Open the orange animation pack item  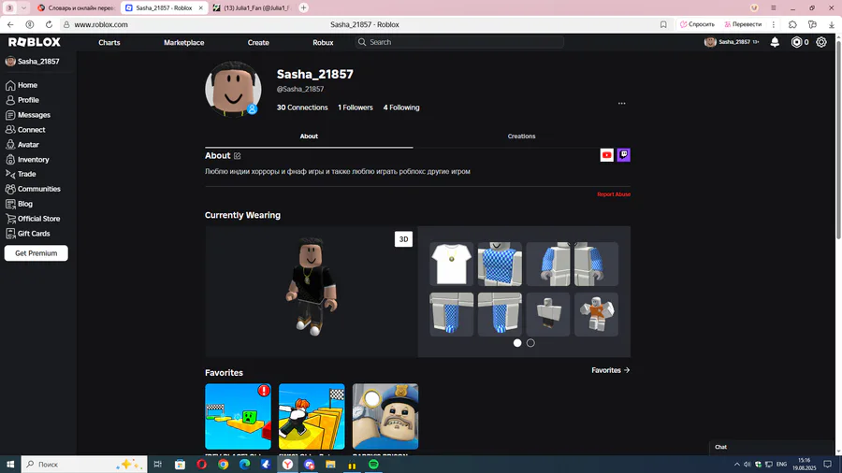596,314
